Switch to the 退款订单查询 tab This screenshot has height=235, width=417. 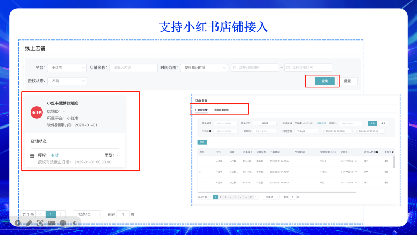pyautogui.click(x=221, y=110)
